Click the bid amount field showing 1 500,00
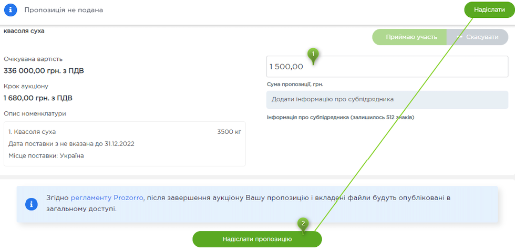515x251 pixels. [x=387, y=67]
